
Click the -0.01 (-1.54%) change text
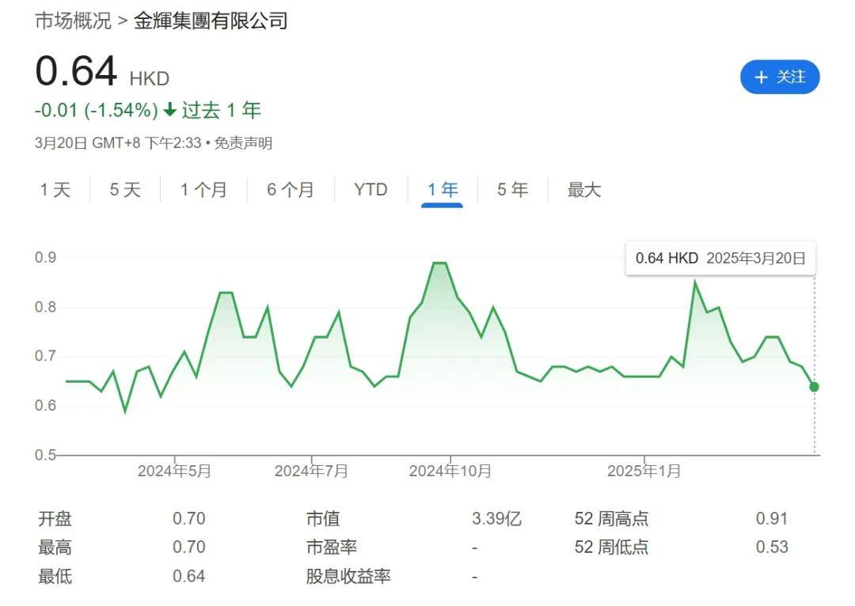[x=97, y=111]
